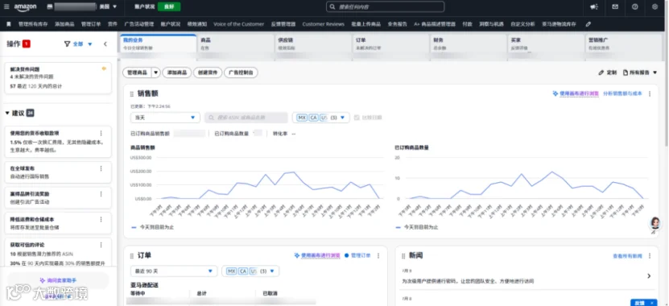Click the 询问卖家助手 button
Image resolution: width=669 pixels, height=306 pixels.
click(58, 280)
